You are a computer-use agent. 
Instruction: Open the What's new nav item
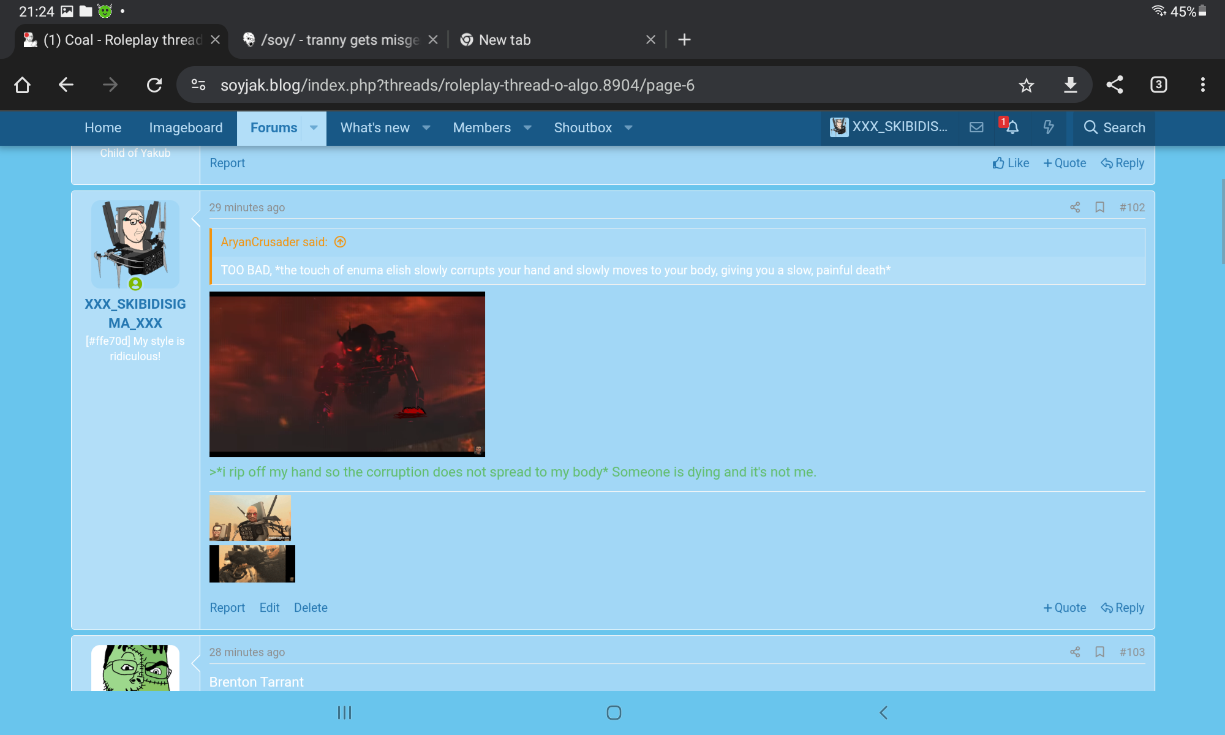(x=375, y=128)
